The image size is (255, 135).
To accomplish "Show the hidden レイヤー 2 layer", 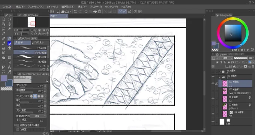I will pos(213,106).
